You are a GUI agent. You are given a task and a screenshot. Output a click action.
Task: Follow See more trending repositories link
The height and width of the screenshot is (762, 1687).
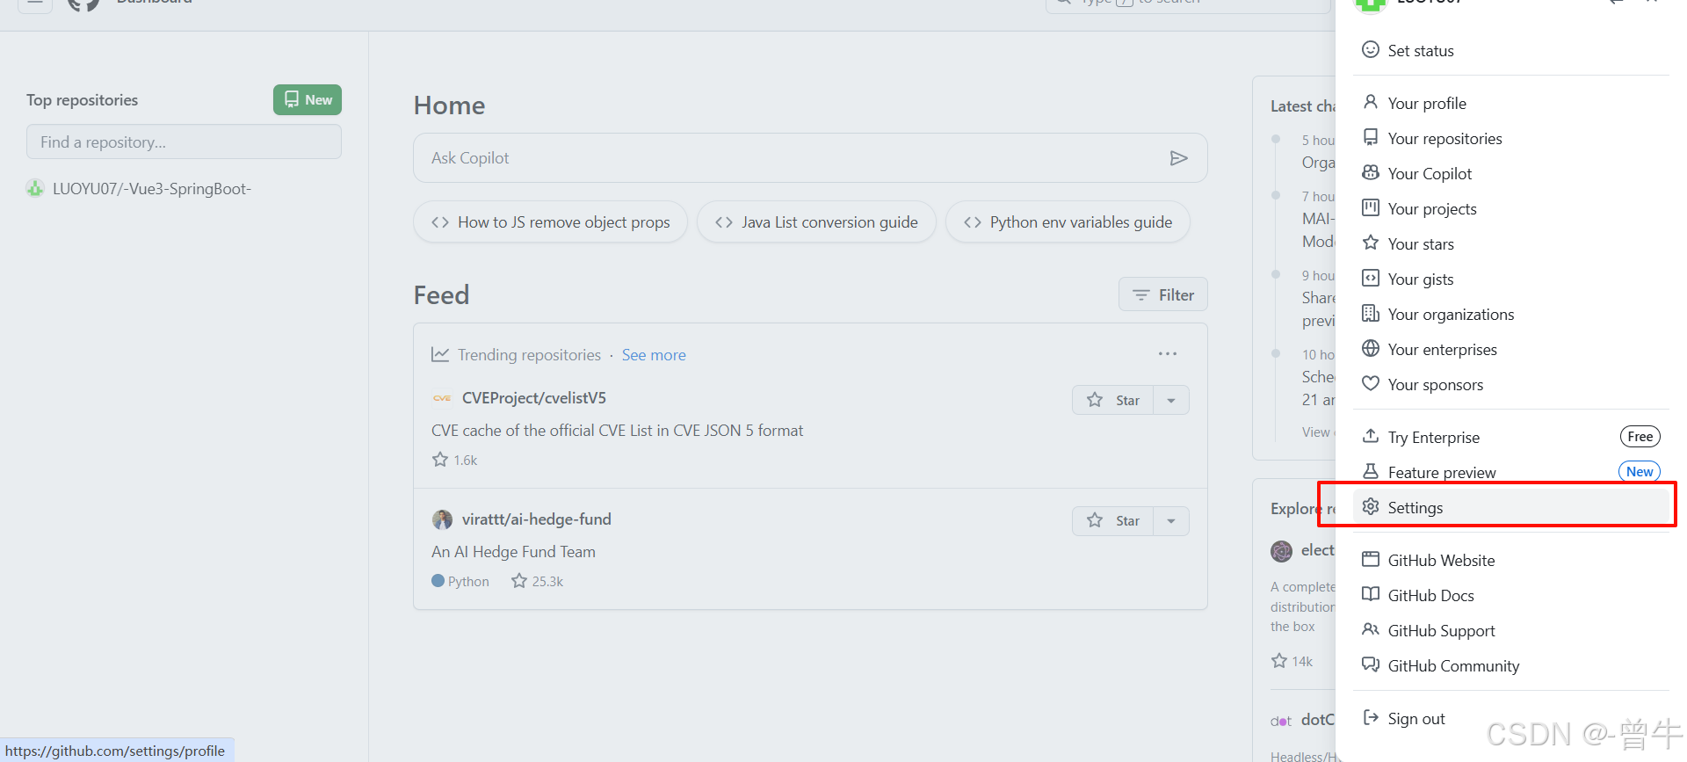click(654, 355)
